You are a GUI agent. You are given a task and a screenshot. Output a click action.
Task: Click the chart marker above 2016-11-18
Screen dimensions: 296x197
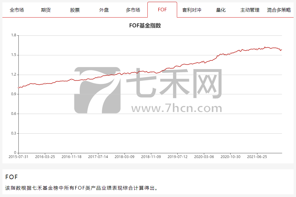[x=72, y=79]
